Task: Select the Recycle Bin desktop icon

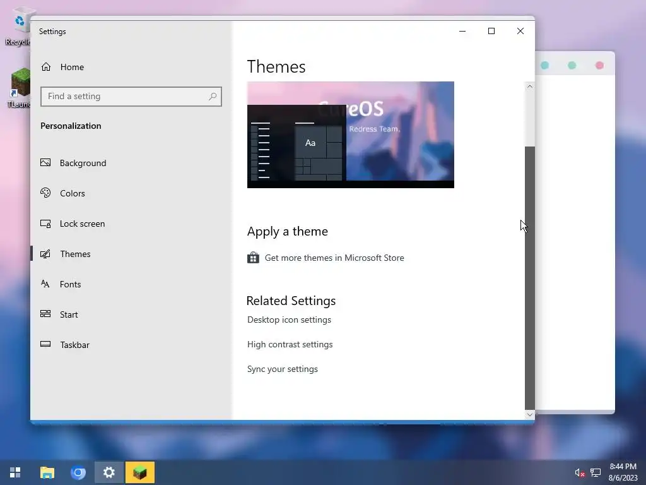Action: point(18,27)
